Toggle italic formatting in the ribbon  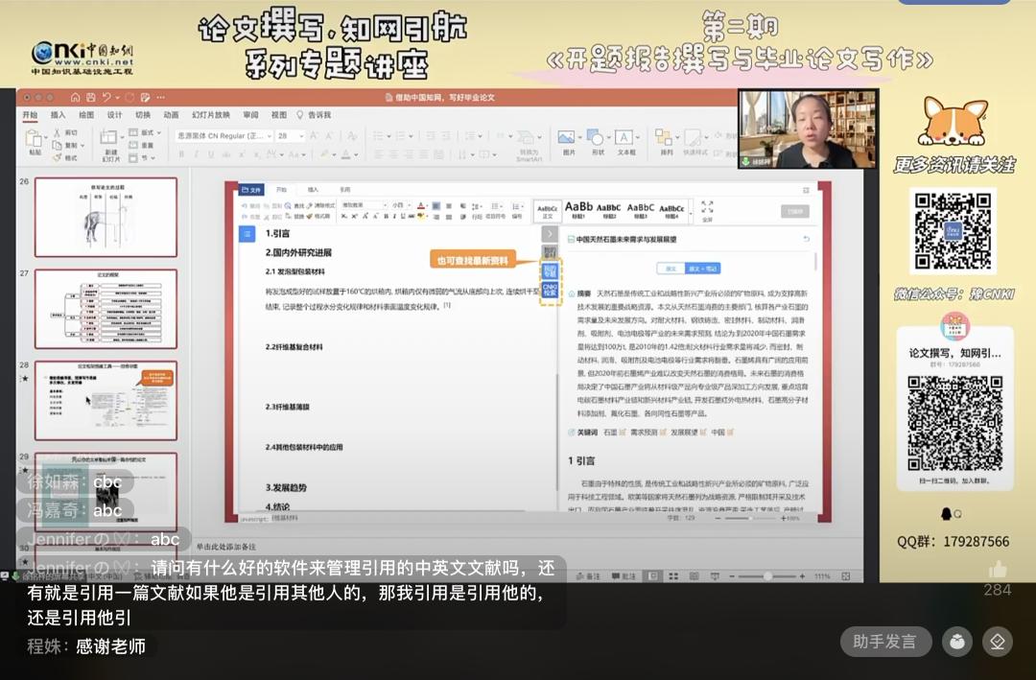(195, 154)
